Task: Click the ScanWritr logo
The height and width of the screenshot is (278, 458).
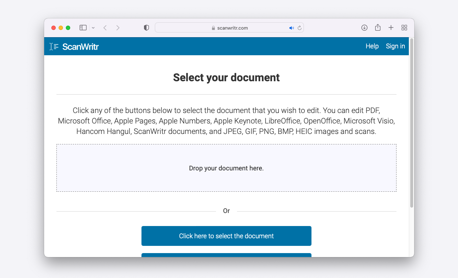Action: (x=74, y=47)
